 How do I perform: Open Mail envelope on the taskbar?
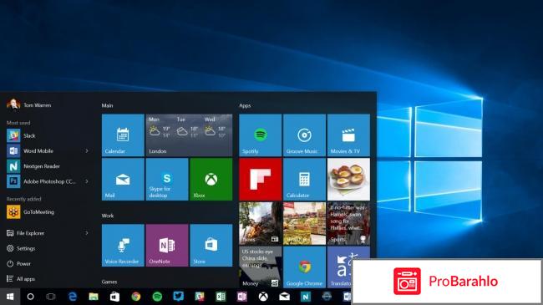coord(284,297)
